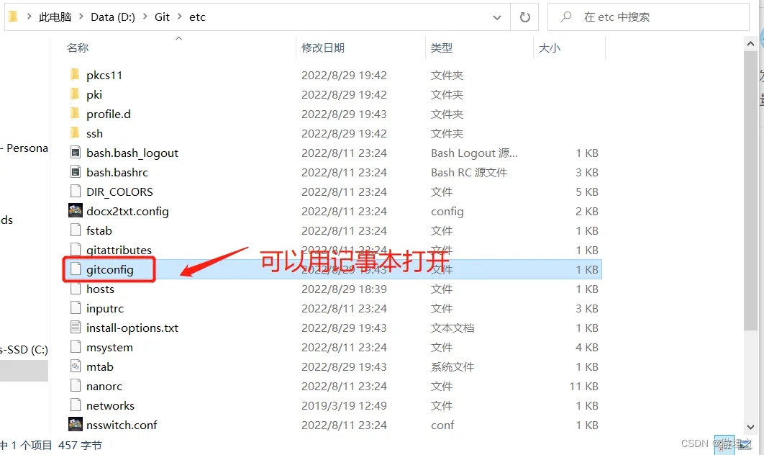The image size is (764, 455).
Task: Click the install-options.txt document icon
Action: point(76,328)
